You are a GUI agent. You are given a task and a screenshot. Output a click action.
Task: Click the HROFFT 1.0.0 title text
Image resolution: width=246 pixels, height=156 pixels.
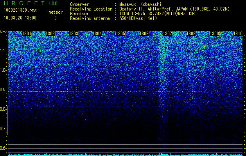[x=31, y=3]
